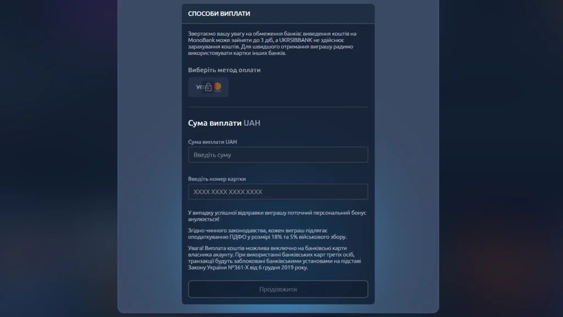Click the Visa logo in the payment method

[199, 87]
